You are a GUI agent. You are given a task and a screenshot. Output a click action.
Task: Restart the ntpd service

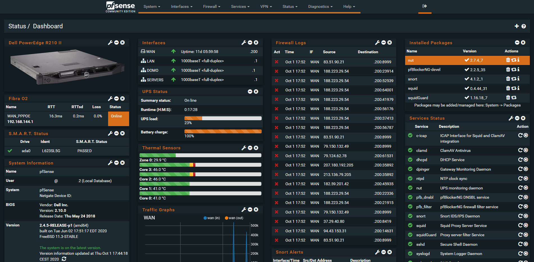[x=520, y=178]
